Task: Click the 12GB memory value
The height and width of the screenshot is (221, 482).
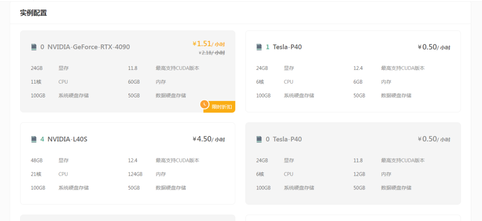Action: [x=359, y=174]
